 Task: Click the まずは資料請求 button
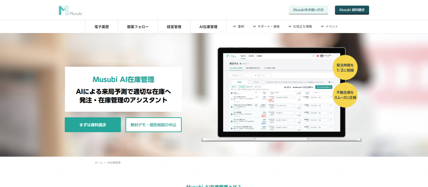[x=93, y=125]
